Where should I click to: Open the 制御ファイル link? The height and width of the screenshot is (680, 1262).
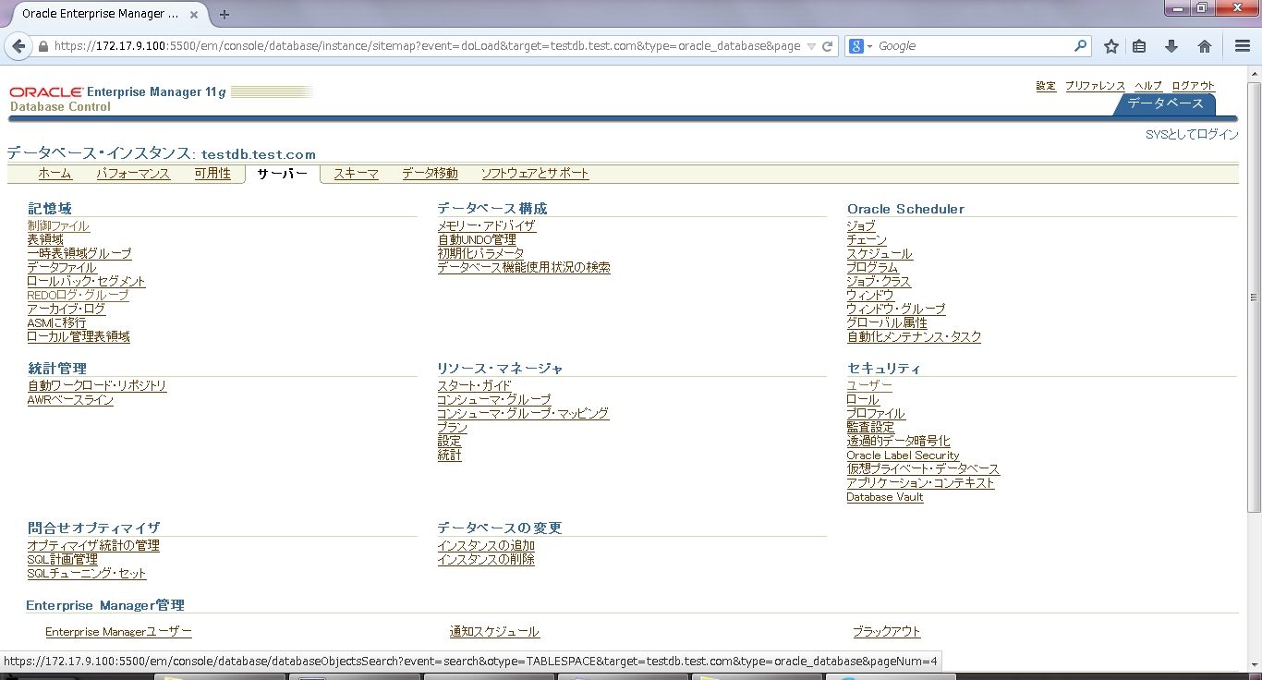pyautogui.click(x=58, y=225)
